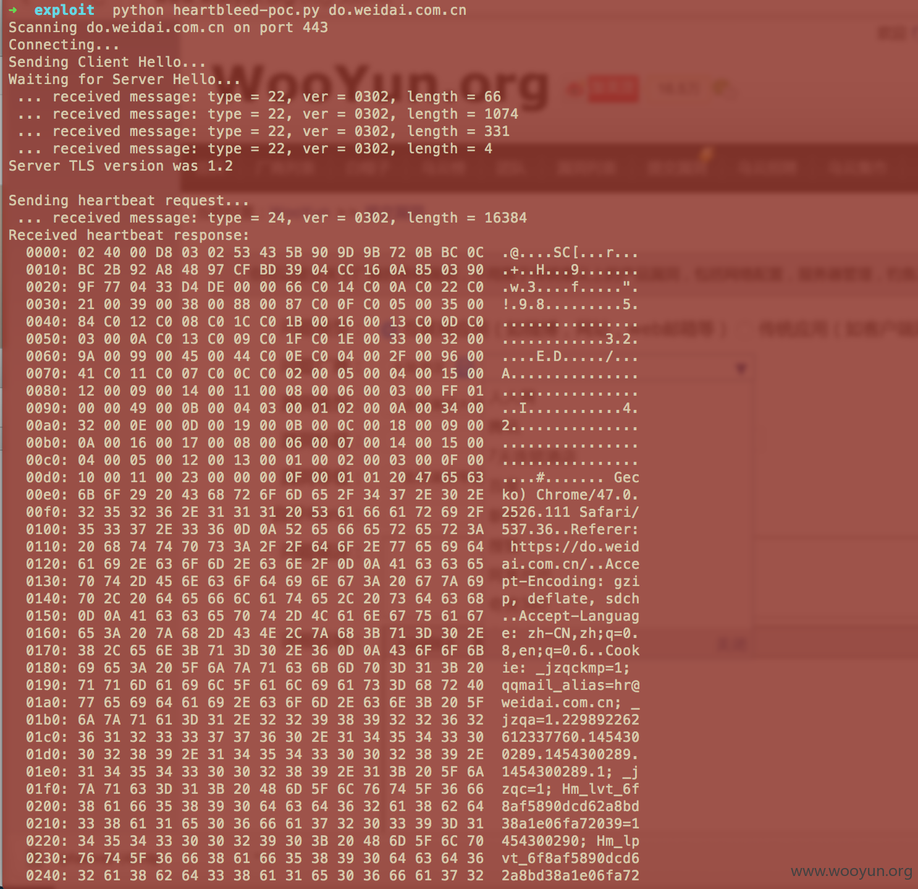Click the ASCII text '38a1e06fa72039=1'

click(x=570, y=823)
